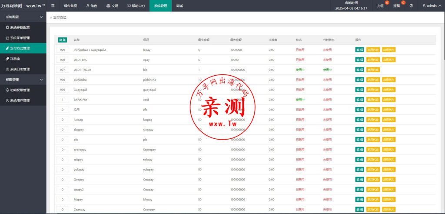Edit the Guayaquil payment method
Viewport: 445px width, 214px height.
pyautogui.click(x=359, y=90)
